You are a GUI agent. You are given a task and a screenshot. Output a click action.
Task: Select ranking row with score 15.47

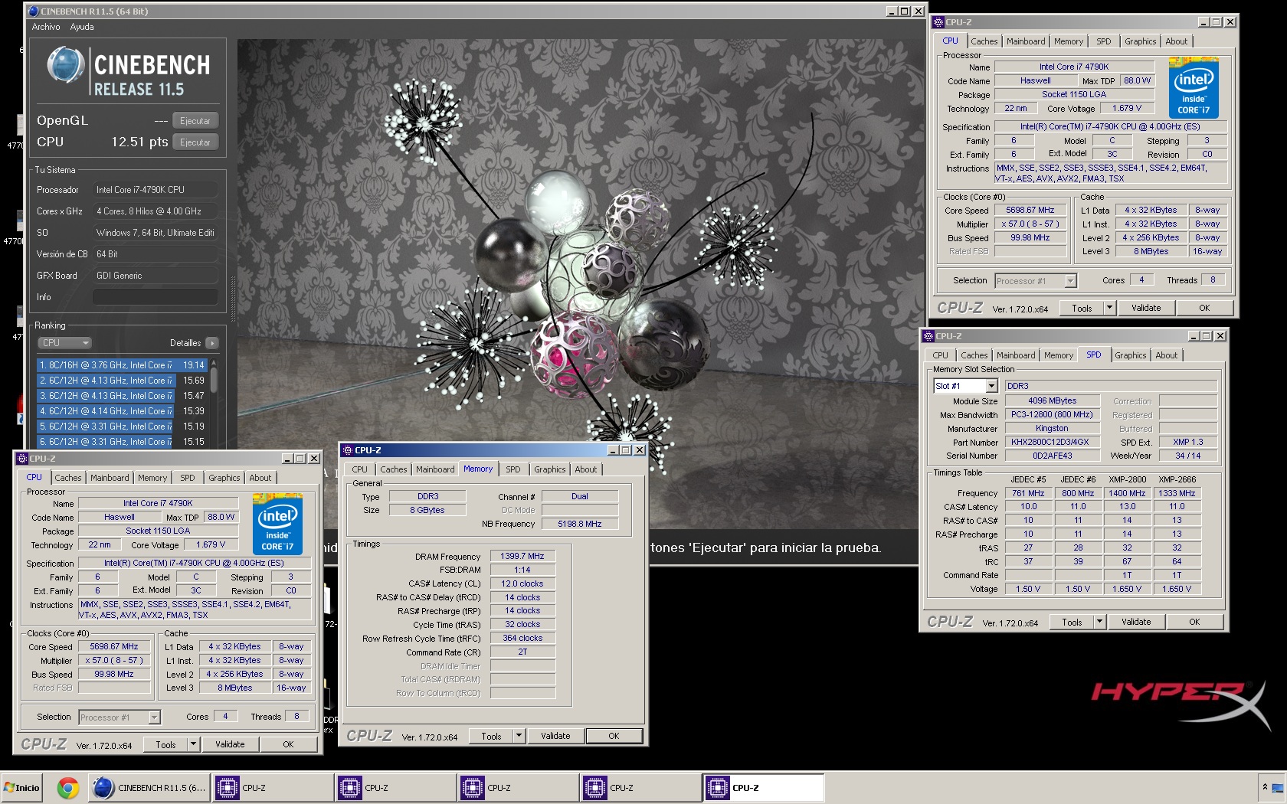[x=122, y=396]
